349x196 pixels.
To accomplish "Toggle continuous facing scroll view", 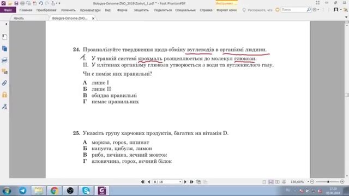I will [284, 182].
